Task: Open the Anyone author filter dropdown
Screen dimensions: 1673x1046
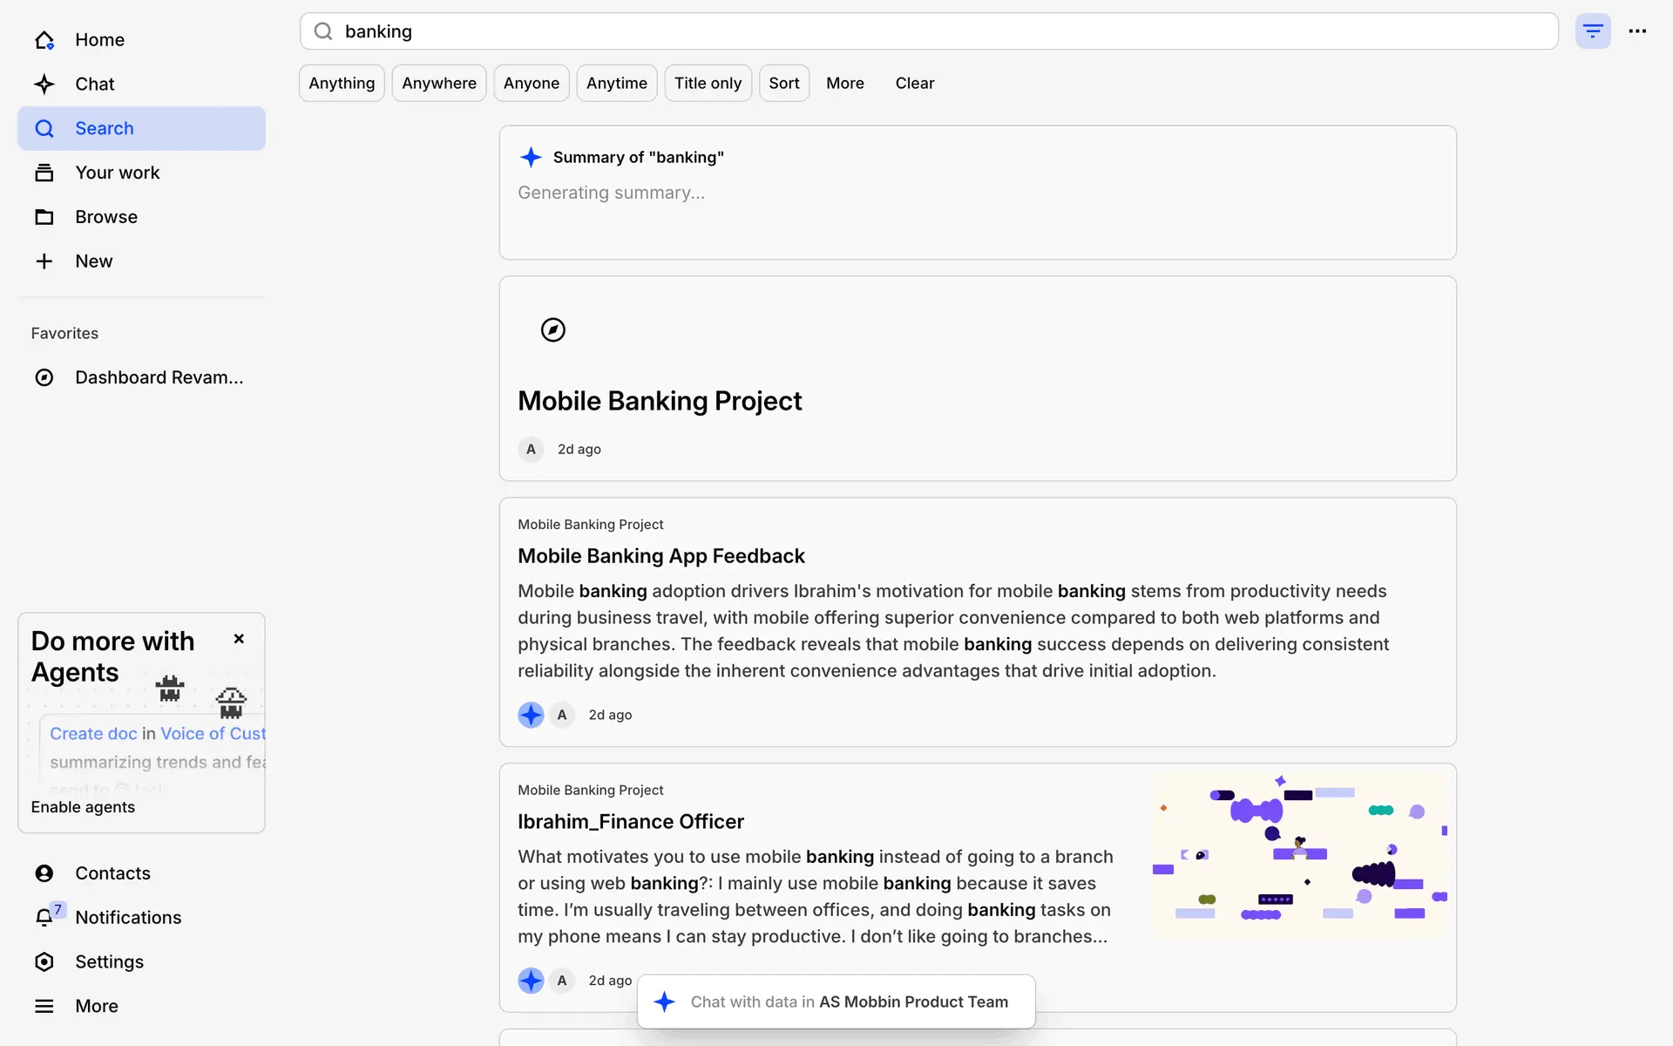Action: [x=531, y=83]
